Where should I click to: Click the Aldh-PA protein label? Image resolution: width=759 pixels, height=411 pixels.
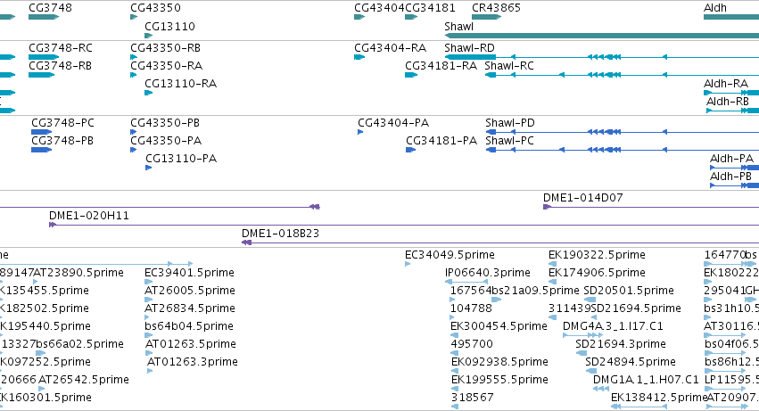click(731, 159)
